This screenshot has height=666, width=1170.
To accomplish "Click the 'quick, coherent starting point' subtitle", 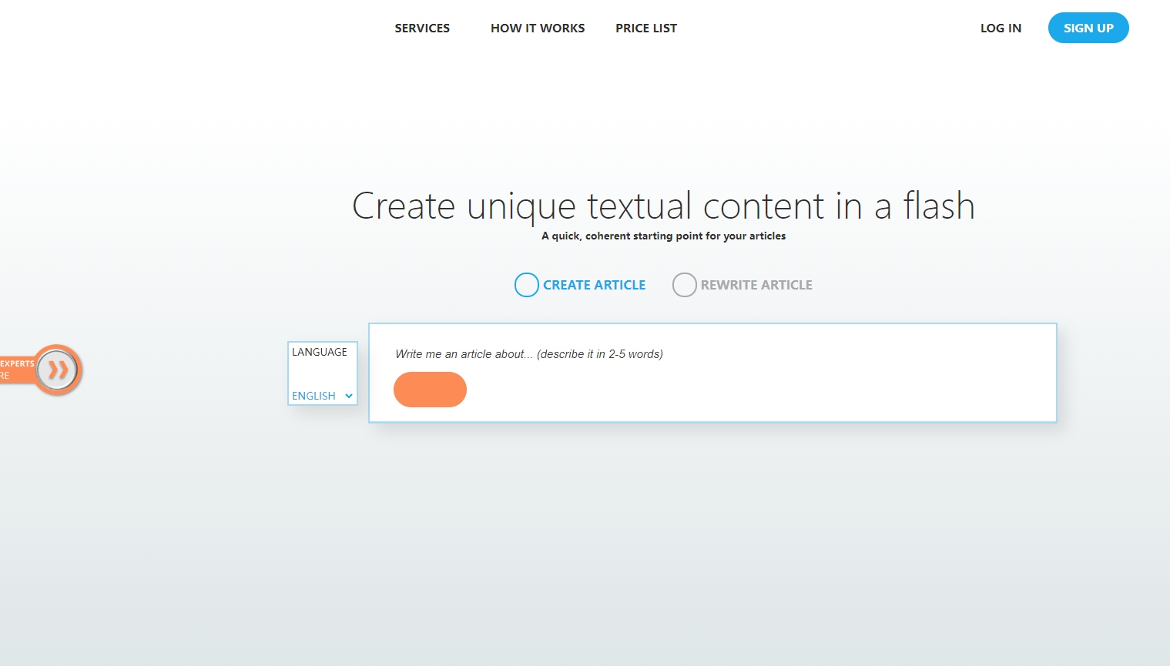I will 663,236.
